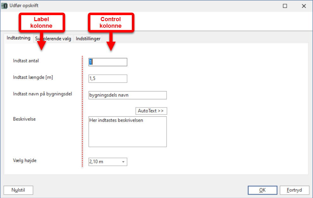Open the Vælg højde dropdown arrow

[123, 162]
